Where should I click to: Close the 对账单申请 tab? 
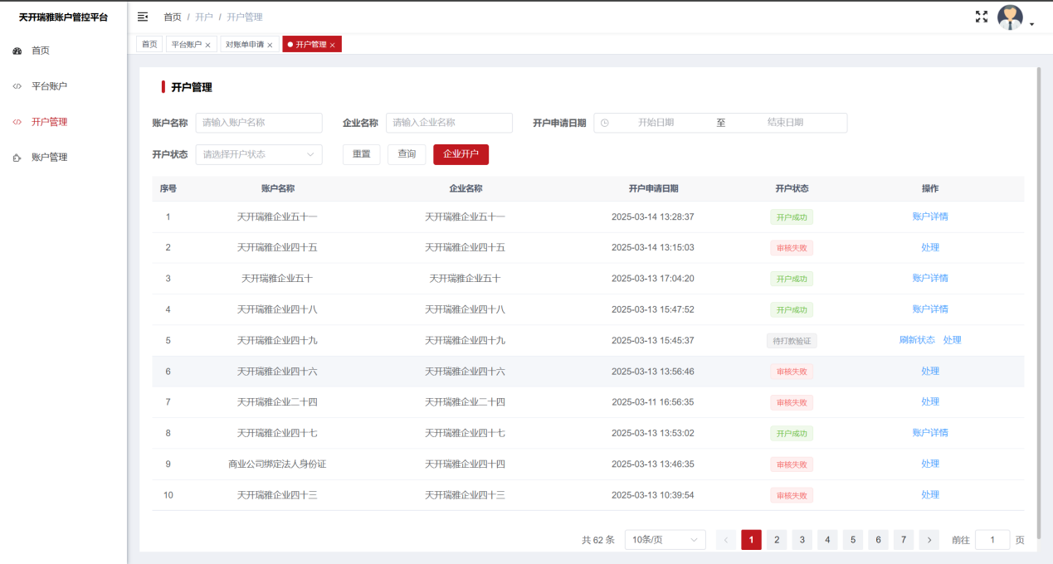[270, 45]
